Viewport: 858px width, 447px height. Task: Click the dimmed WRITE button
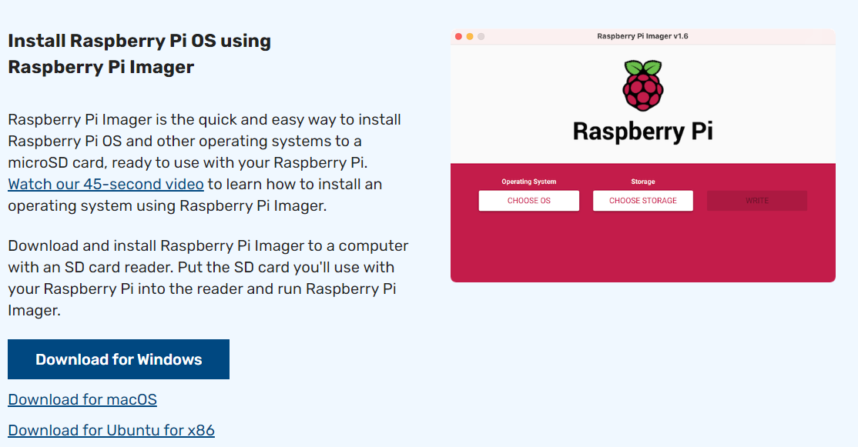click(757, 201)
